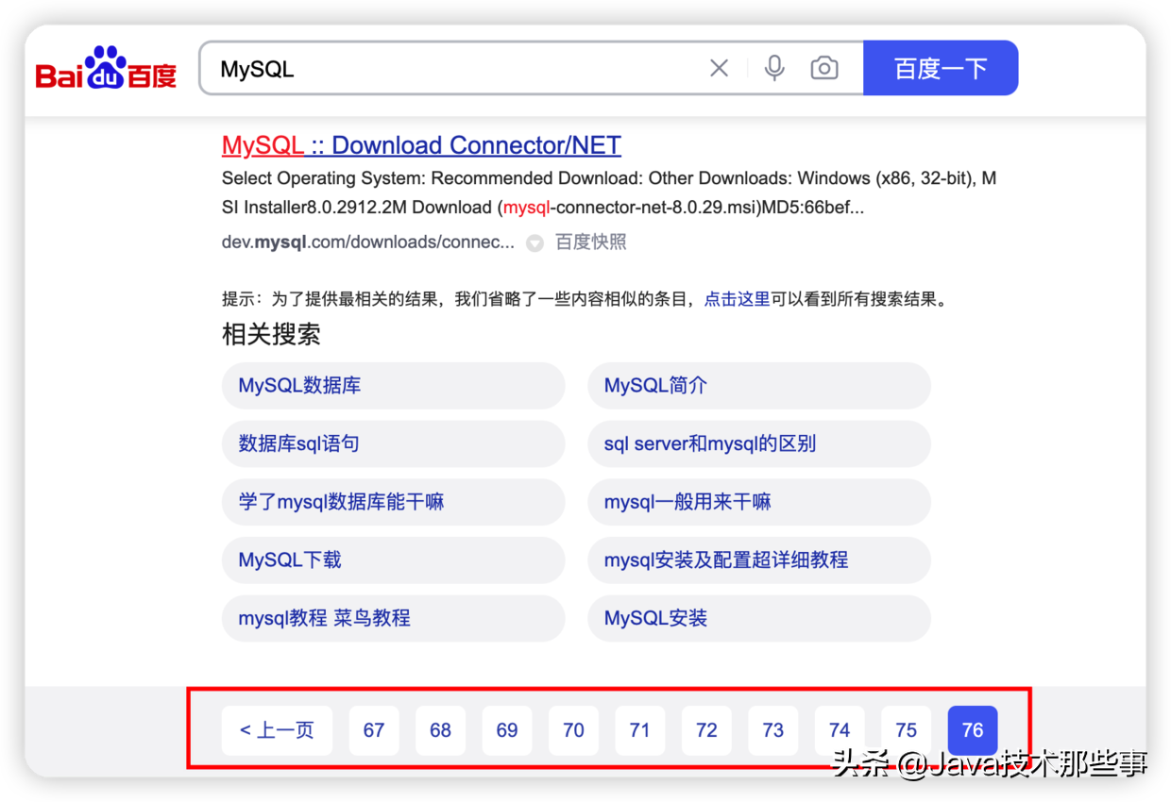
Task: Click the 百度一下 search button
Action: click(941, 67)
